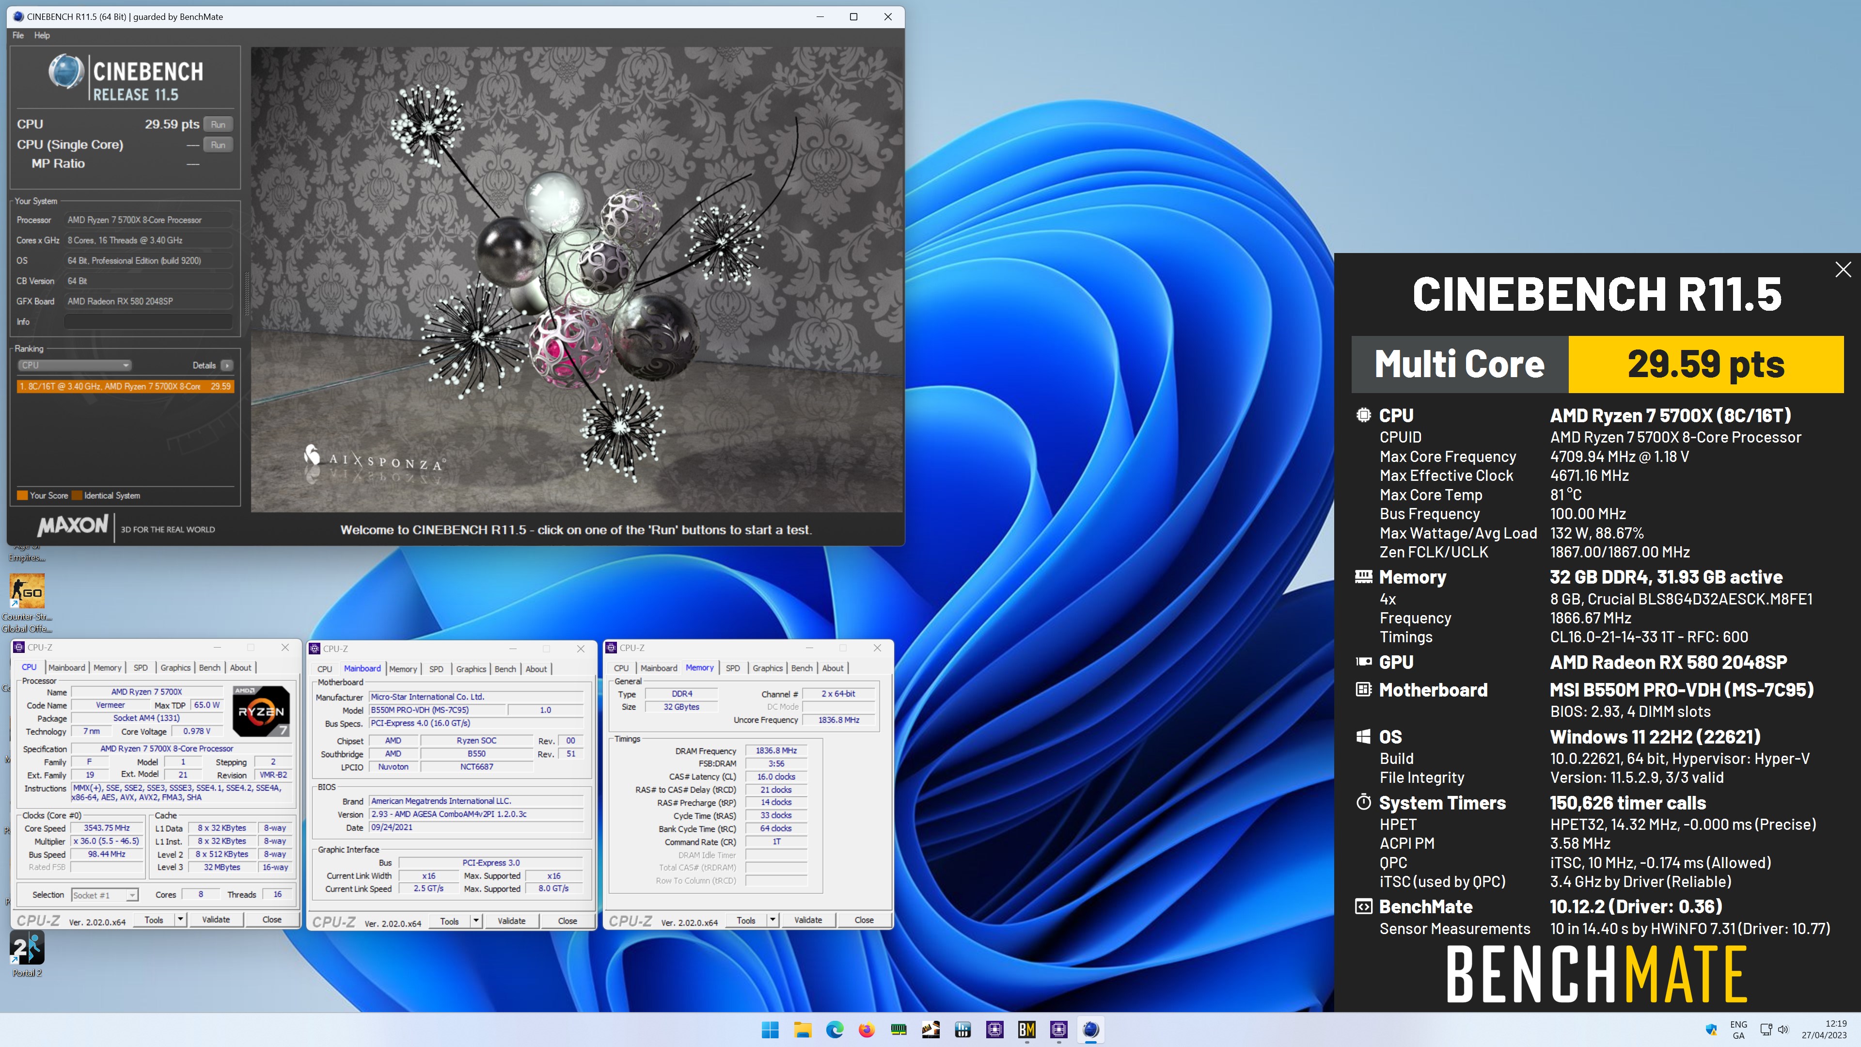Switch to Bench tab in CPU-Z CPU window
Screen dimensions: 1861x1047
(x=209, y=667)
